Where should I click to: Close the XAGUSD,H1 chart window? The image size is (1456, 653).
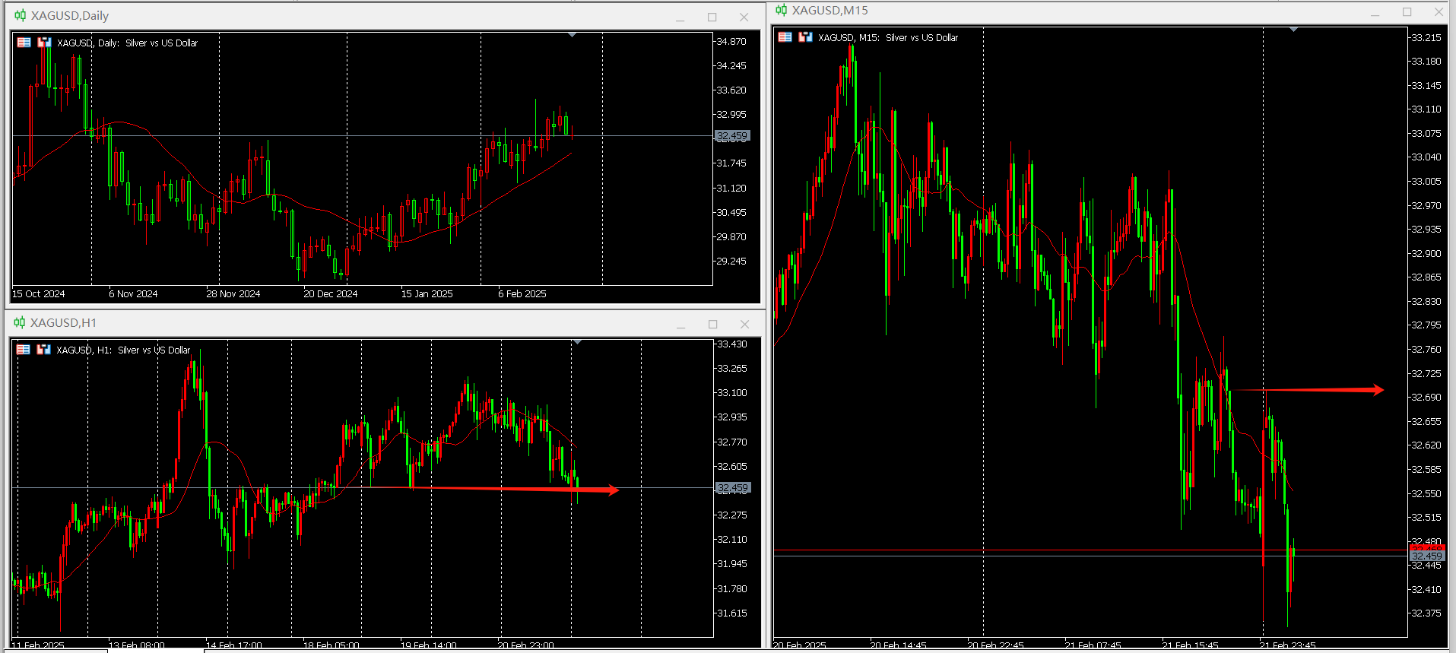745,325
